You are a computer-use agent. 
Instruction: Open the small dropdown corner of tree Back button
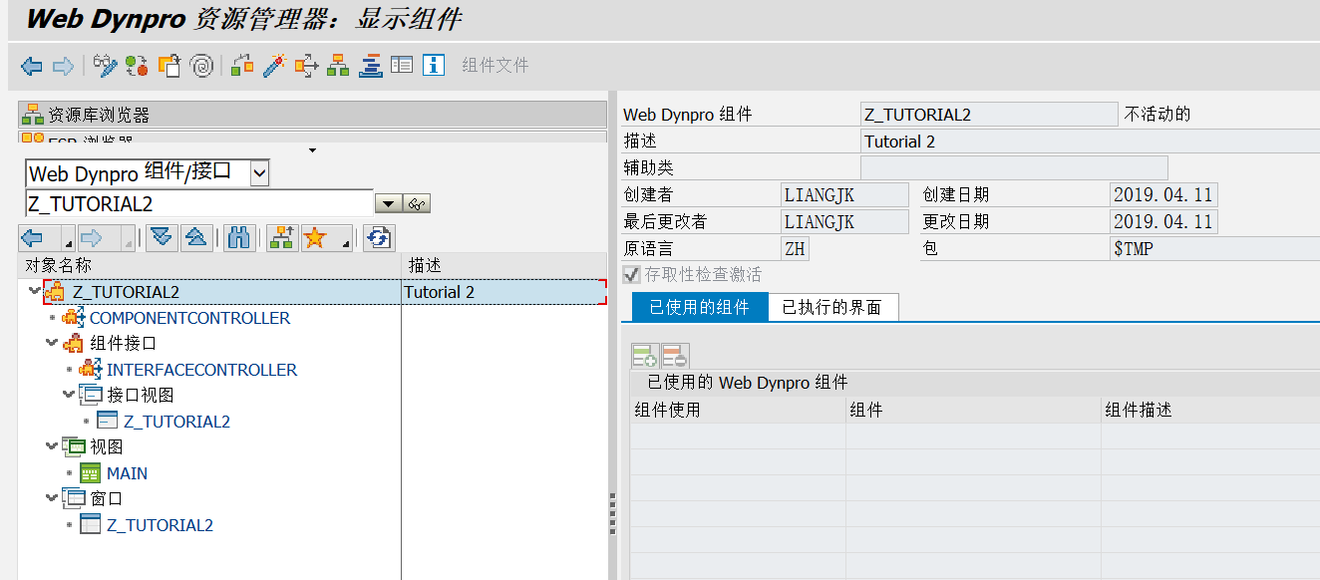point(68,243)
